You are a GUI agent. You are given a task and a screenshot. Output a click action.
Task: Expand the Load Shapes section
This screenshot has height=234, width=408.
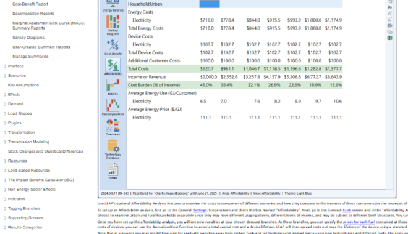(x=5, y=113)
